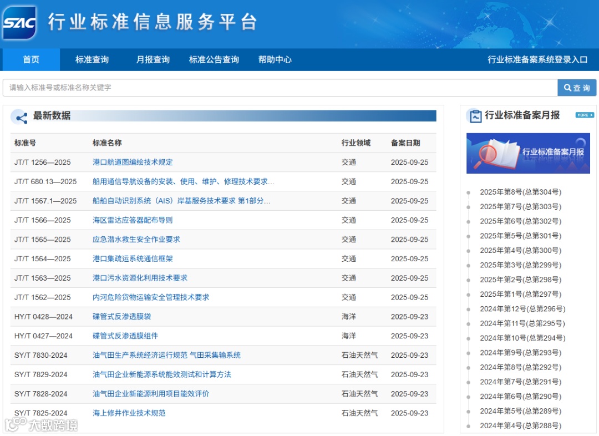
Task: Open 碟管式反渗透膜组件 link
Action: pyautogui.click(x=125, y=336)
